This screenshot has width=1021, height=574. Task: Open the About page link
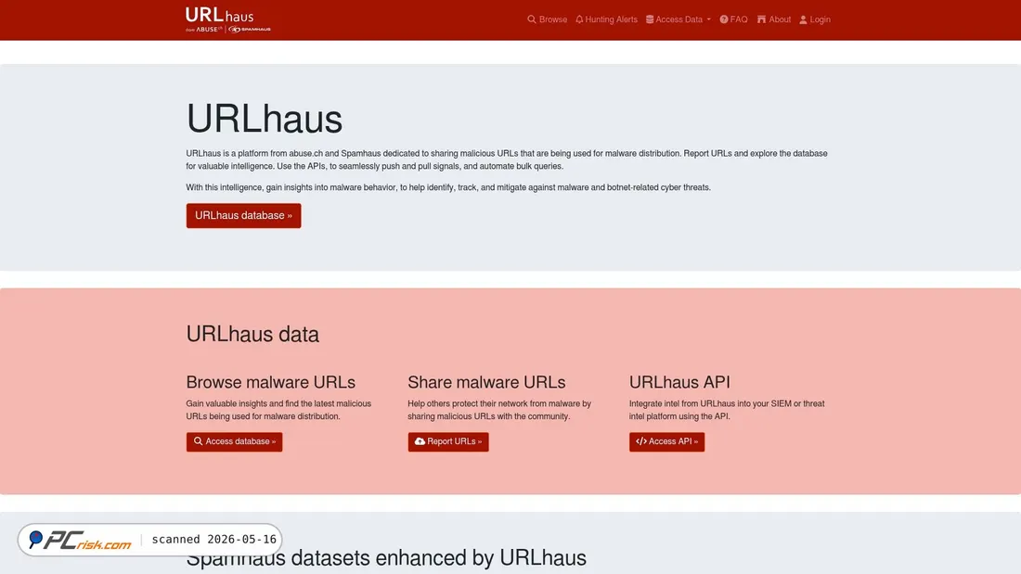coord(773,19)
